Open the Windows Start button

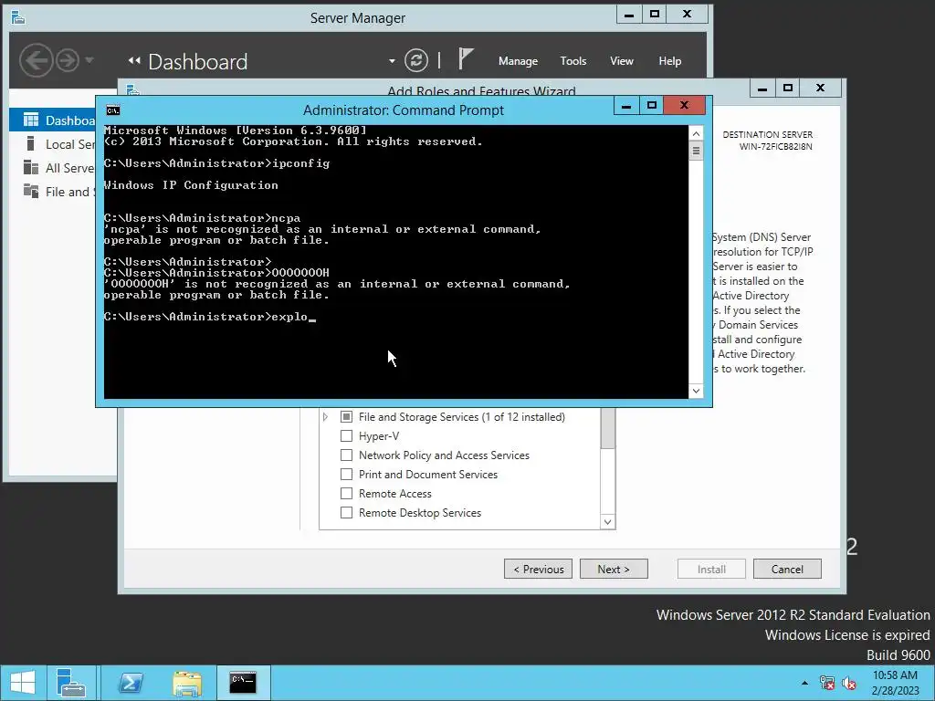[23, 683]
